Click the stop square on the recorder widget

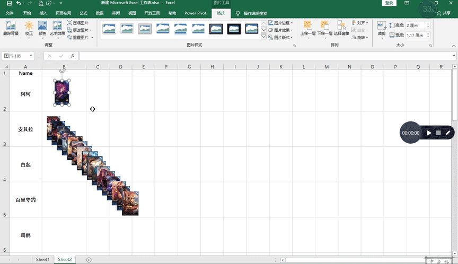click(x=438, y=133)
